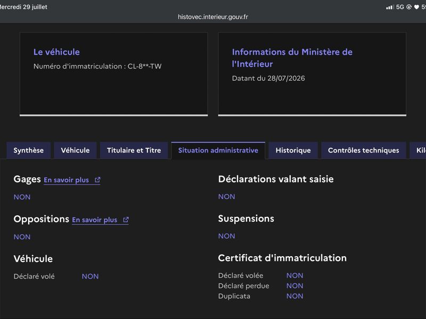
Task: Click external-link icon next to Gages
Action: (97, 180)
